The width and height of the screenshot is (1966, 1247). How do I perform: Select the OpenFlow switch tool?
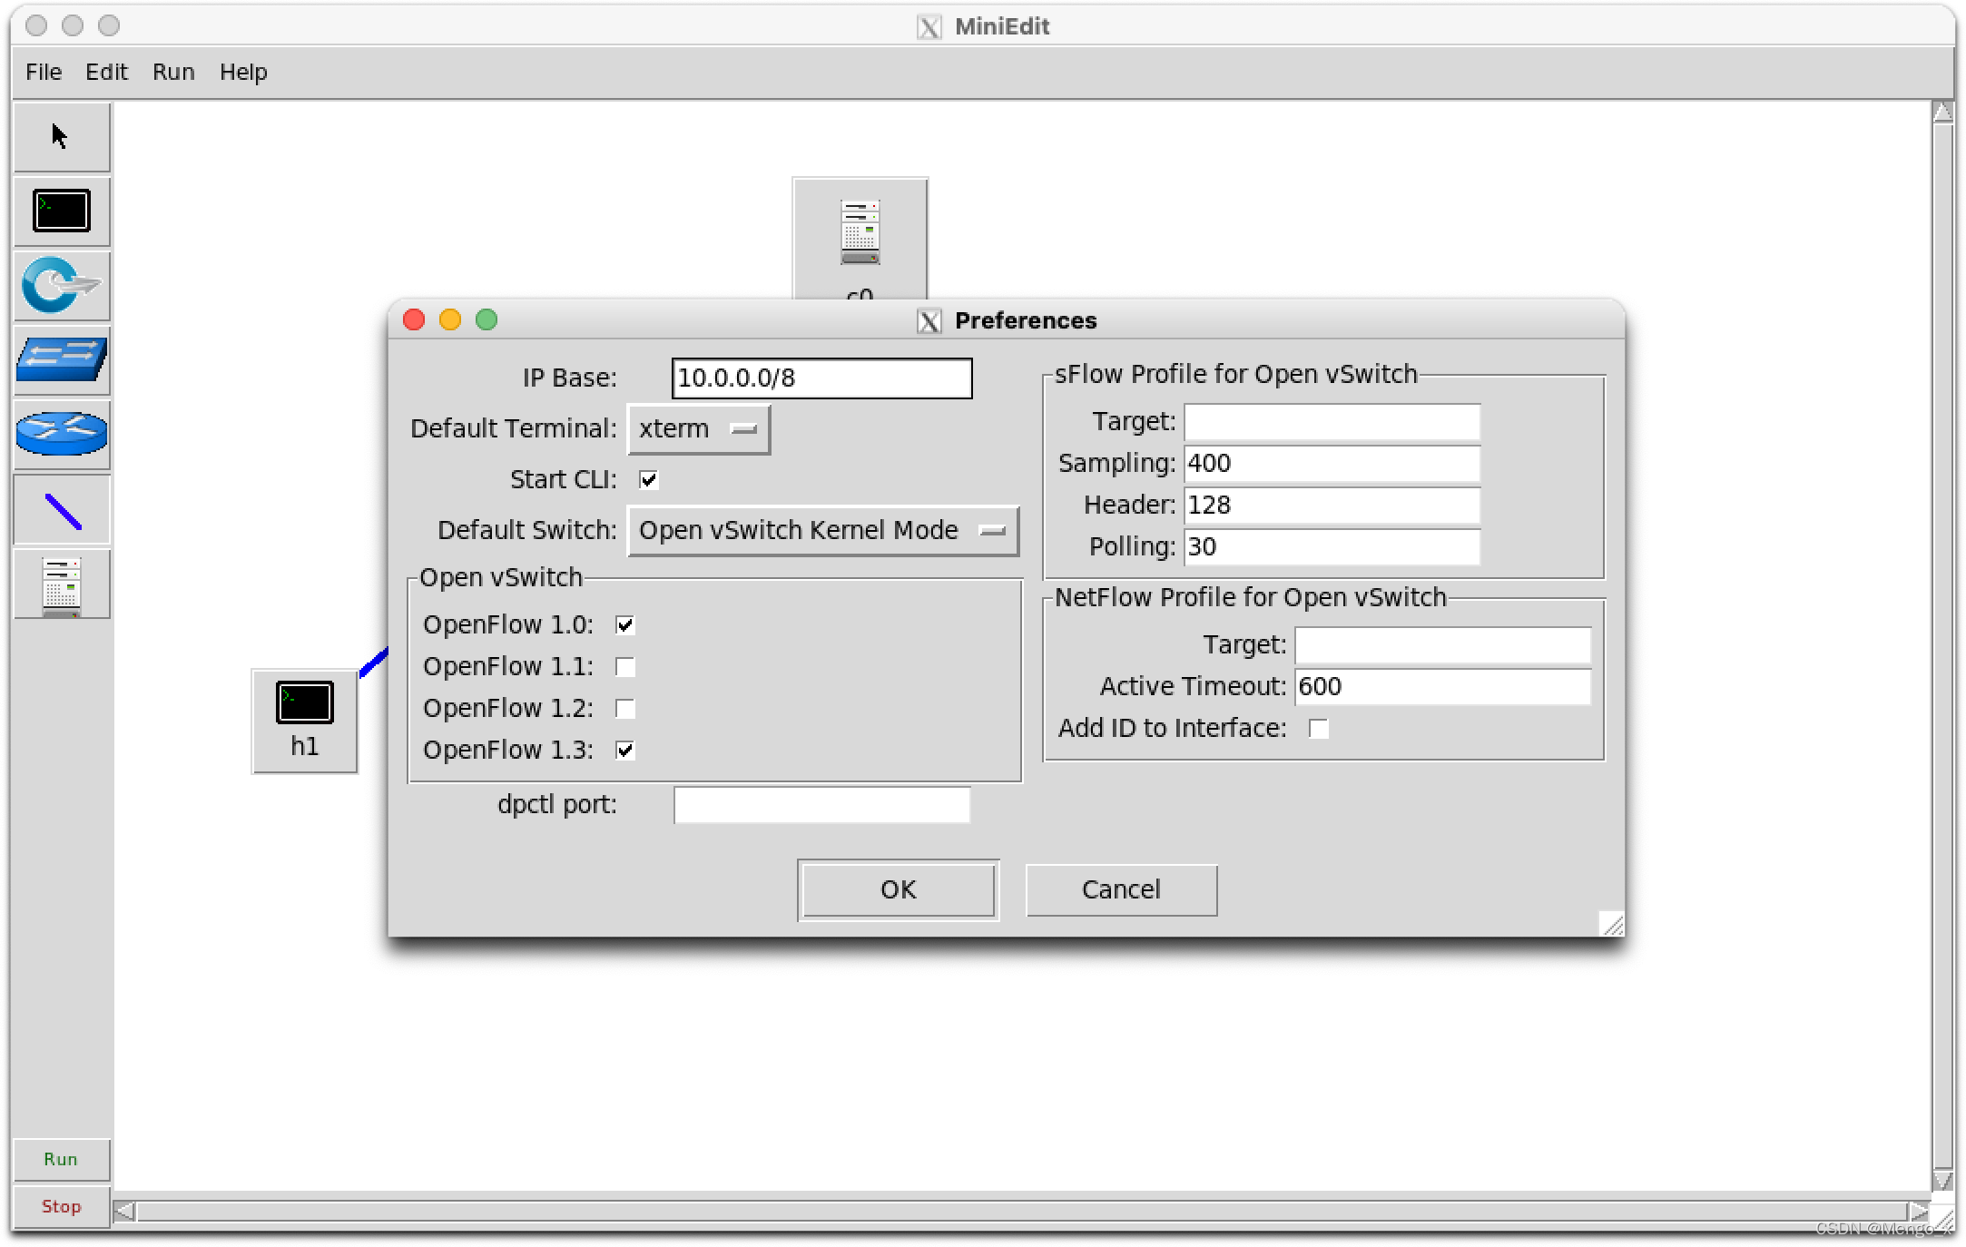[61, 286]
